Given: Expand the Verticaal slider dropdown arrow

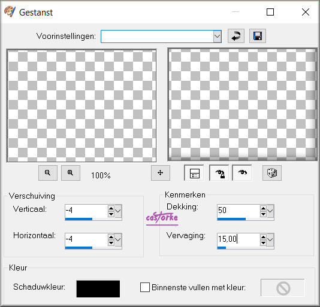Looking at the screenshot, I should point(118,211).
